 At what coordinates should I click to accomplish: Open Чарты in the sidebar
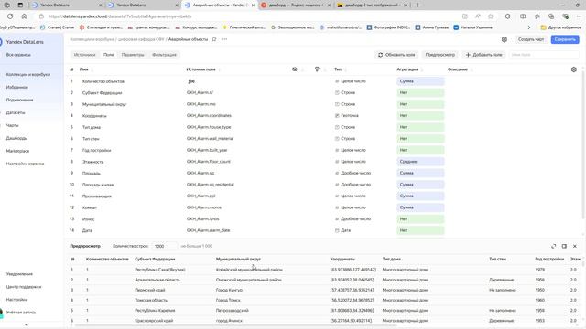[x=12, y=126]
